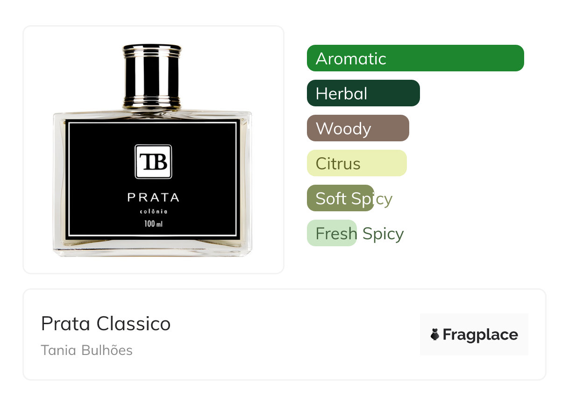Open the Tania Bulhões brand link
Image resolution: width=569 pixels, height=403 pixels.
[87, 350]
